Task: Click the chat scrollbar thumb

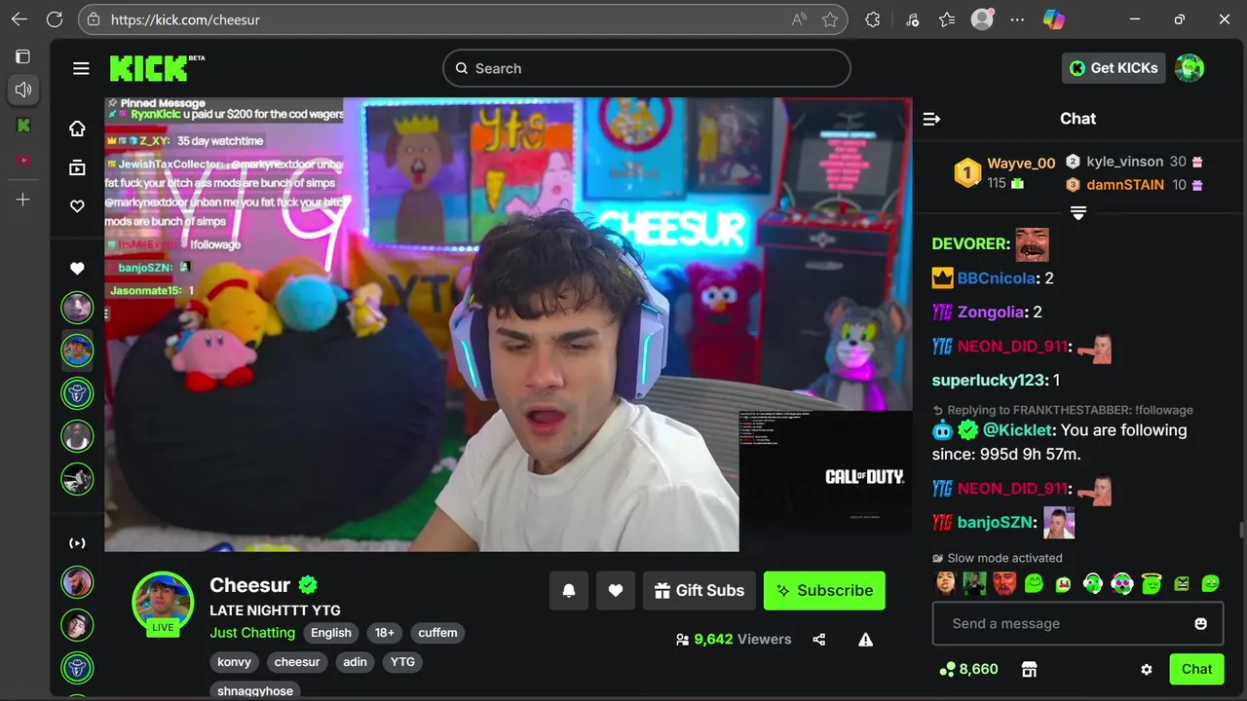Action: [x=1241, y=530]
